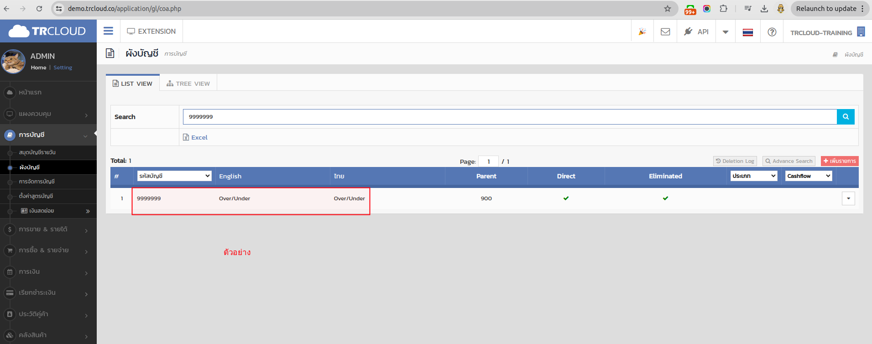The image size is (872, 344).
Task: Open Advance Search
Action: tap(789, 161)
